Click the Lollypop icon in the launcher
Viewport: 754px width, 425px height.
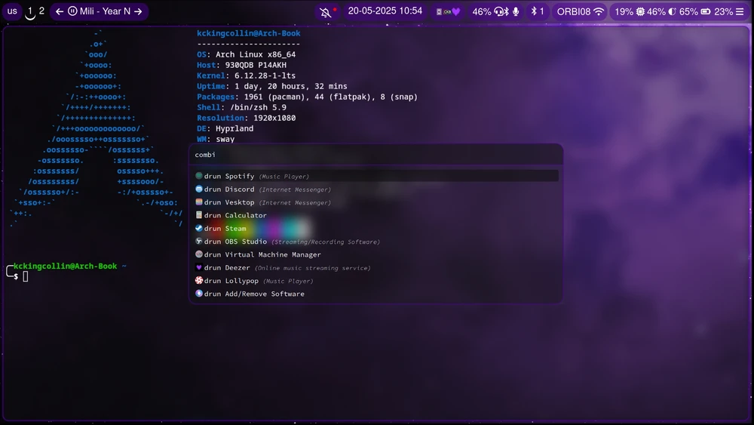(x=199, y=281)
